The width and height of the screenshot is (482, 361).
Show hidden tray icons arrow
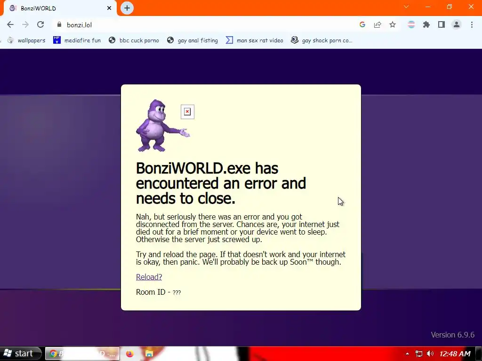click(x=407, y=353)
